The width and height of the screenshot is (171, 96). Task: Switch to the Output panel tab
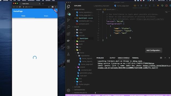tap(112, 58)
